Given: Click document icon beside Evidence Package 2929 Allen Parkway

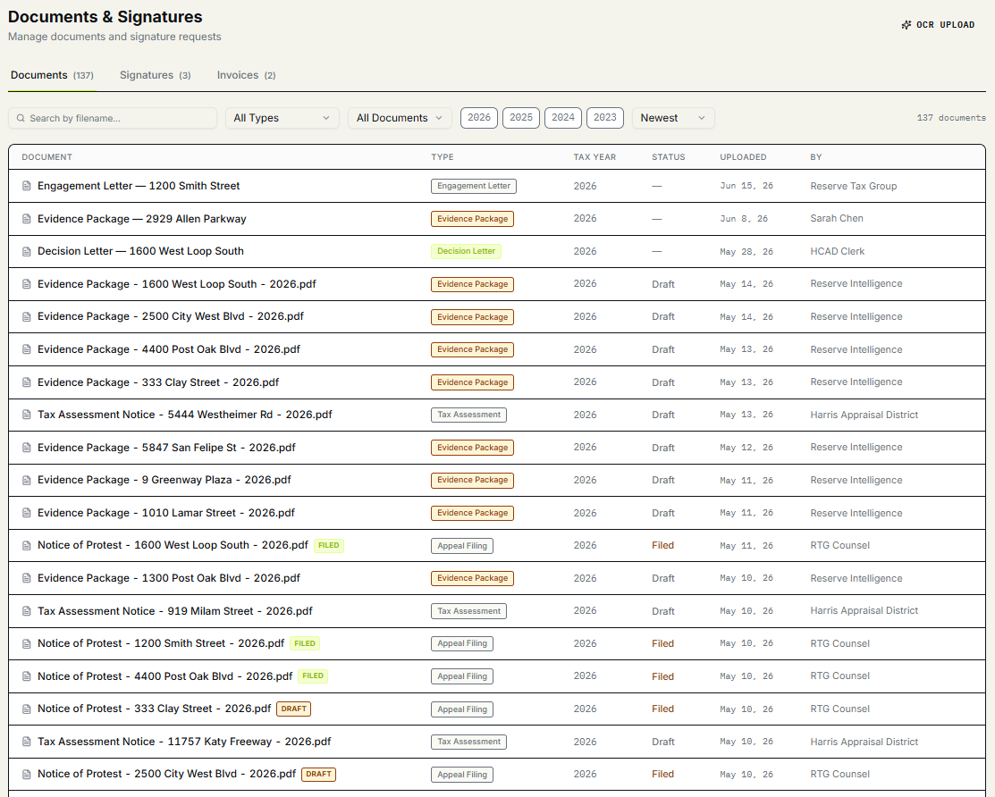Looking at the screenshot, I should pos(27,219).
